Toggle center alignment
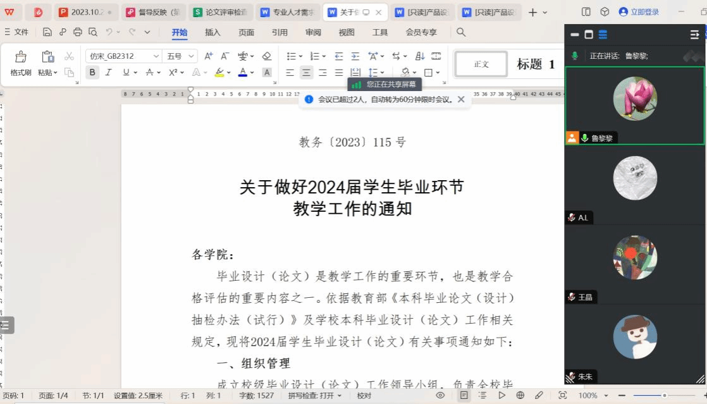The height and width of the screenshot is (404, 707). [307, 73]
